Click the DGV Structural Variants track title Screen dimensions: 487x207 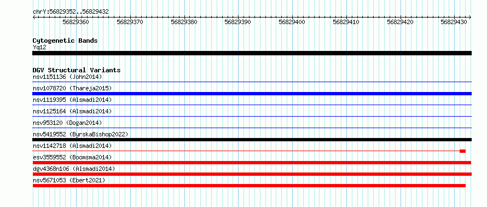click(x=77, y=70)
